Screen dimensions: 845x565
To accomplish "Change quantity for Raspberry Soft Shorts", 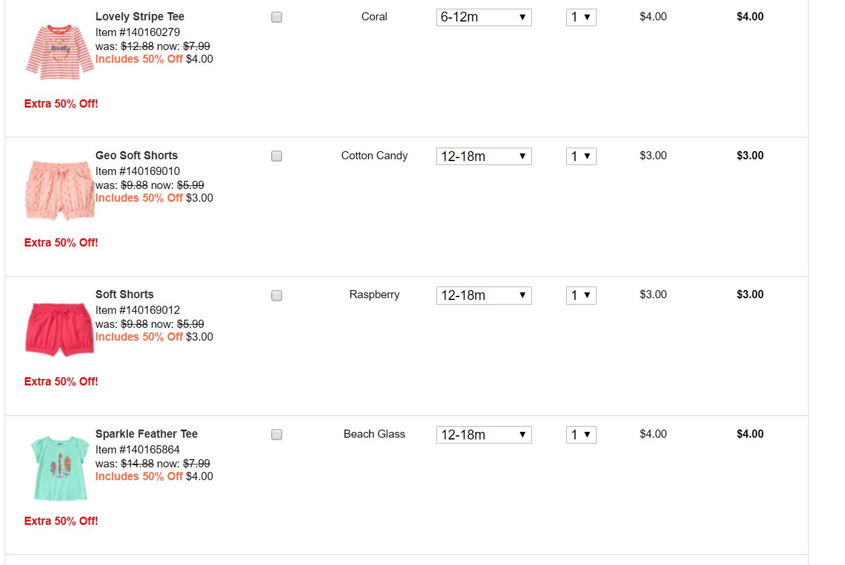I will pyautogui.click(x=581, y=295).
